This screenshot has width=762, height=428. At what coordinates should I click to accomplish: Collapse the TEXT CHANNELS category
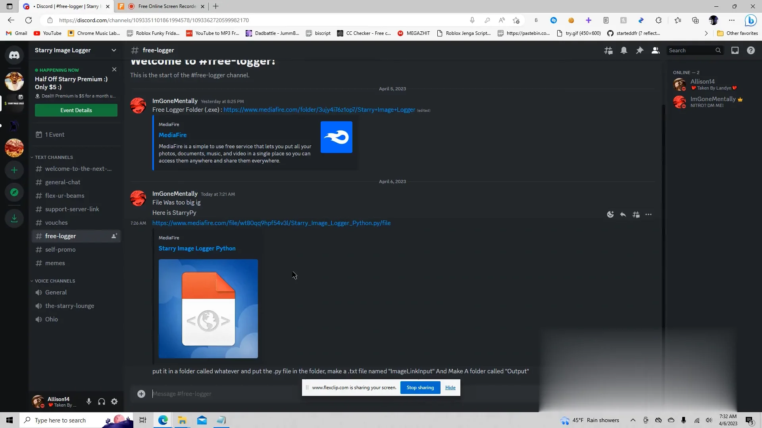tap(54, 157)
